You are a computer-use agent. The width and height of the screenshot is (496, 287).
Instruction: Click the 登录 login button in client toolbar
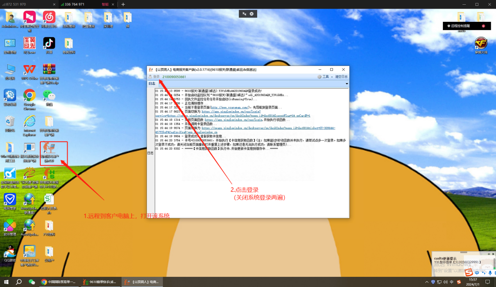click(154, 77)
